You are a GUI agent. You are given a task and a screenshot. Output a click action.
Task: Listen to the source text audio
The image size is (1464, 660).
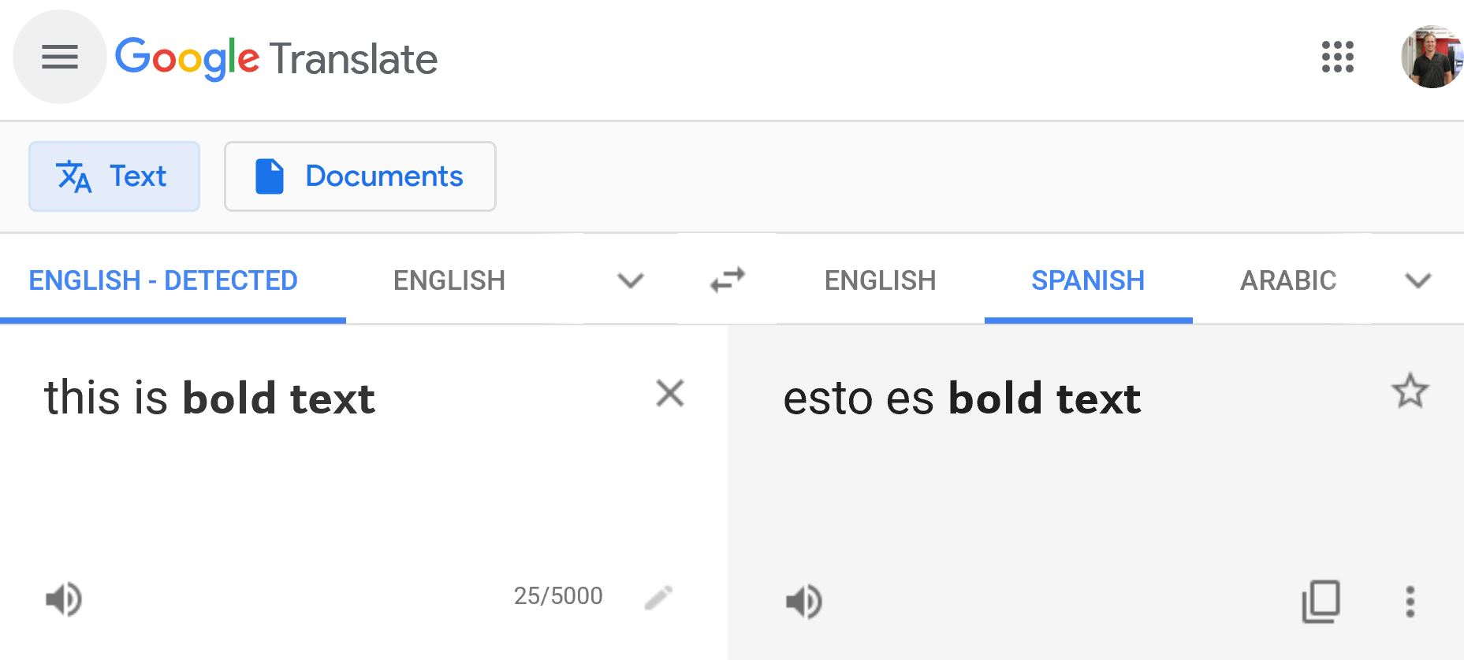point(63,599)
